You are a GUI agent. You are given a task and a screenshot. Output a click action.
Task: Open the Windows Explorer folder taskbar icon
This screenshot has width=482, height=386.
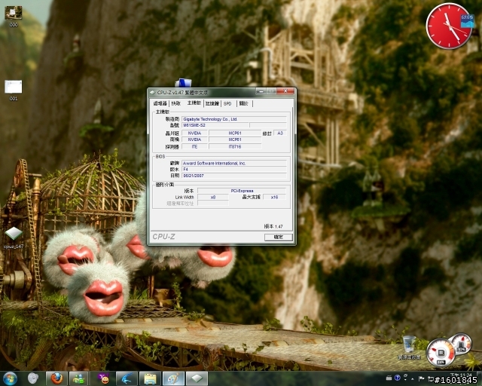(150, 378)
